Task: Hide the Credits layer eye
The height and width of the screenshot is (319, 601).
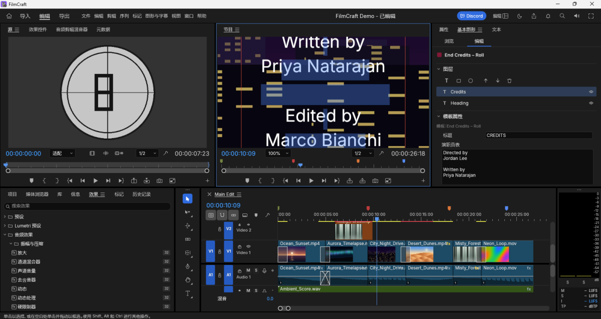Action: click(x=591, y=92)
